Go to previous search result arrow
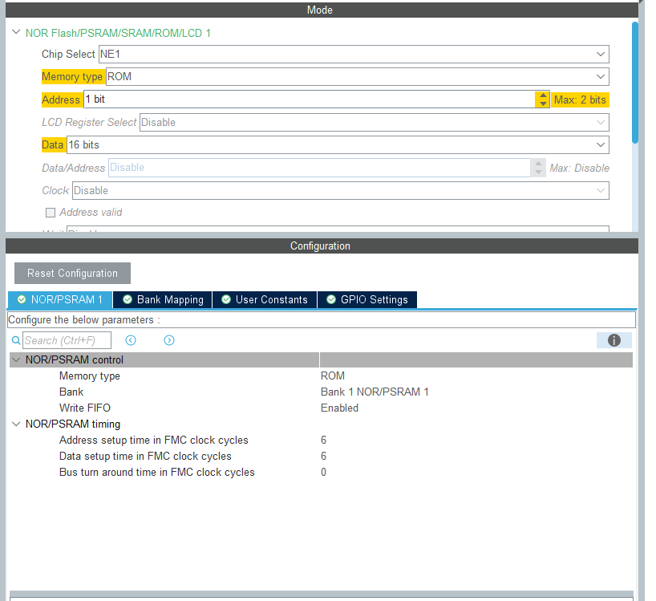The height and width of the screenshot is (601, 656). tap(131, 340)
